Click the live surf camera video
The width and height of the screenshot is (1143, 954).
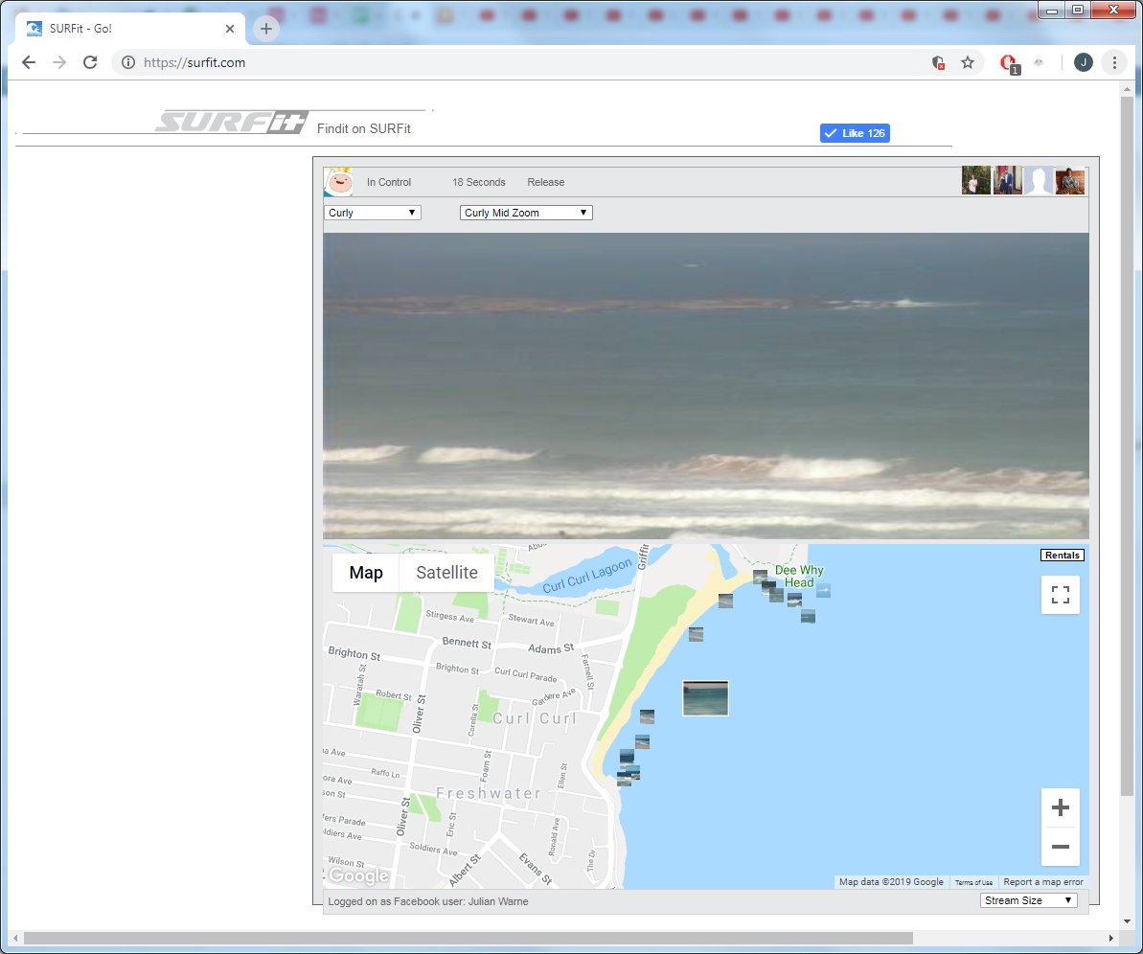point(705,386)
